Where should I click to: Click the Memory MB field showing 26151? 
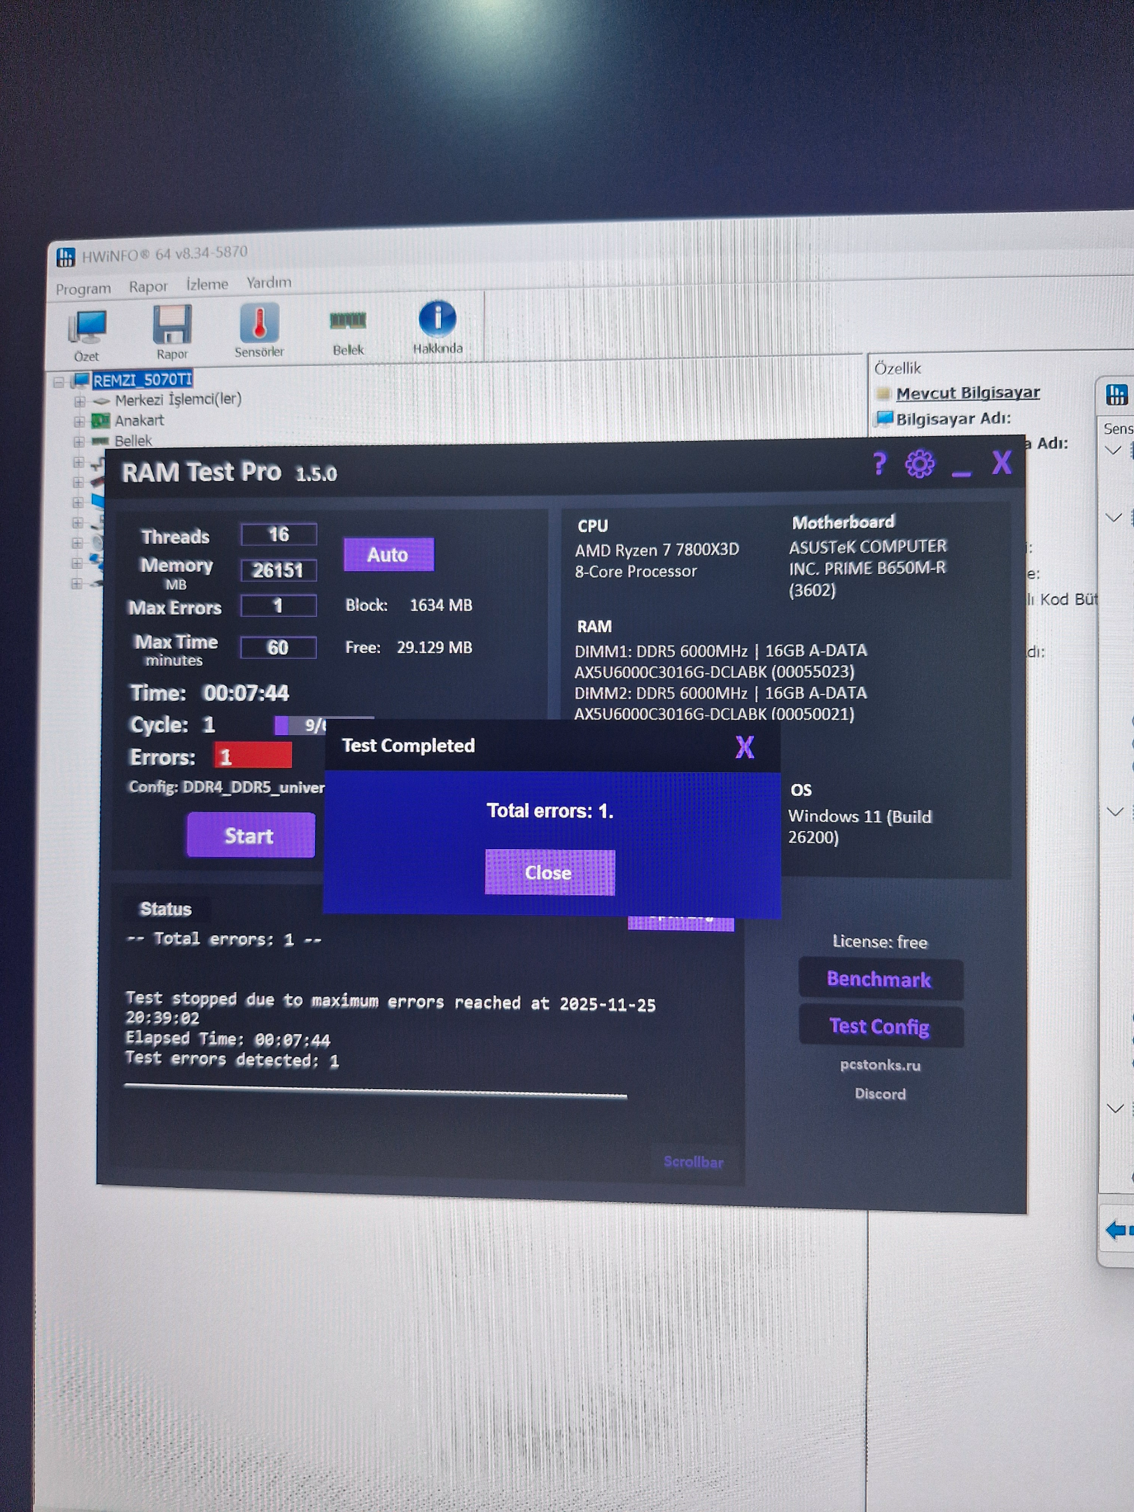pyautogui.click(x=279, y=570)
